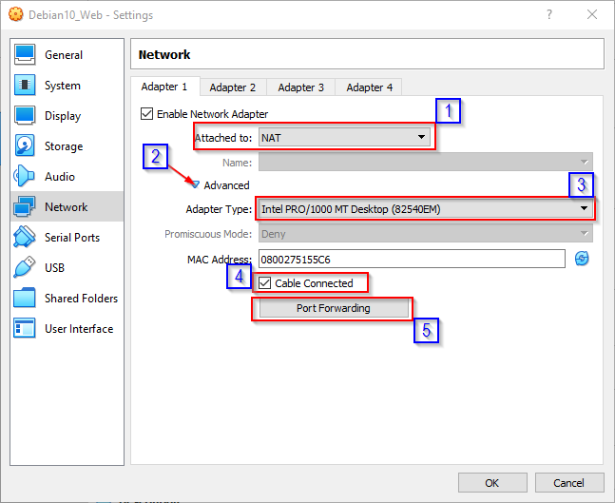This screenshot has height=503, width=615.
Task: Open Storage settings disk icon
Action: [26, 146]
